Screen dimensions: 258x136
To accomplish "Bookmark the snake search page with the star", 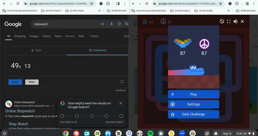I will pos(221,3).
